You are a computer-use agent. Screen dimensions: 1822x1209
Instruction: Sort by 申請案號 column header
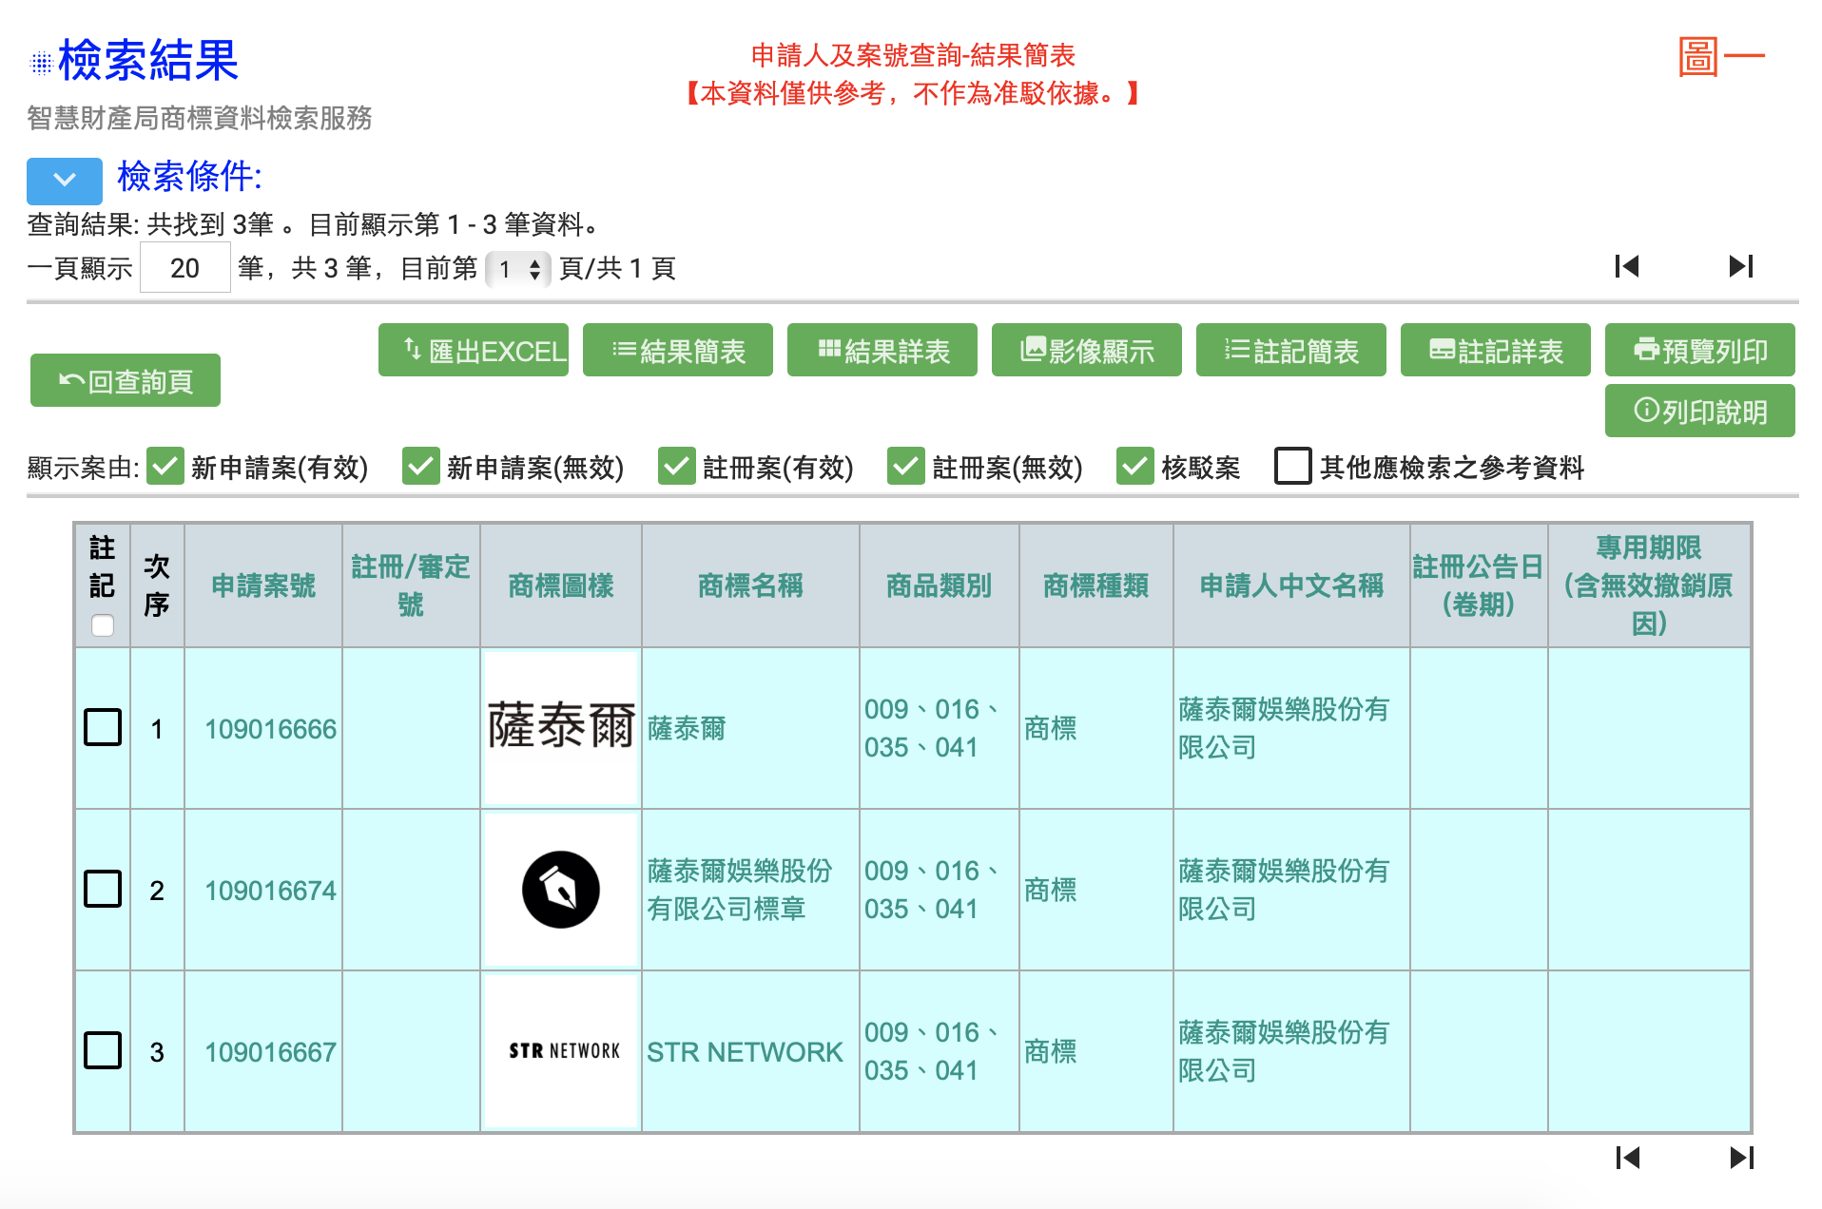263,585
